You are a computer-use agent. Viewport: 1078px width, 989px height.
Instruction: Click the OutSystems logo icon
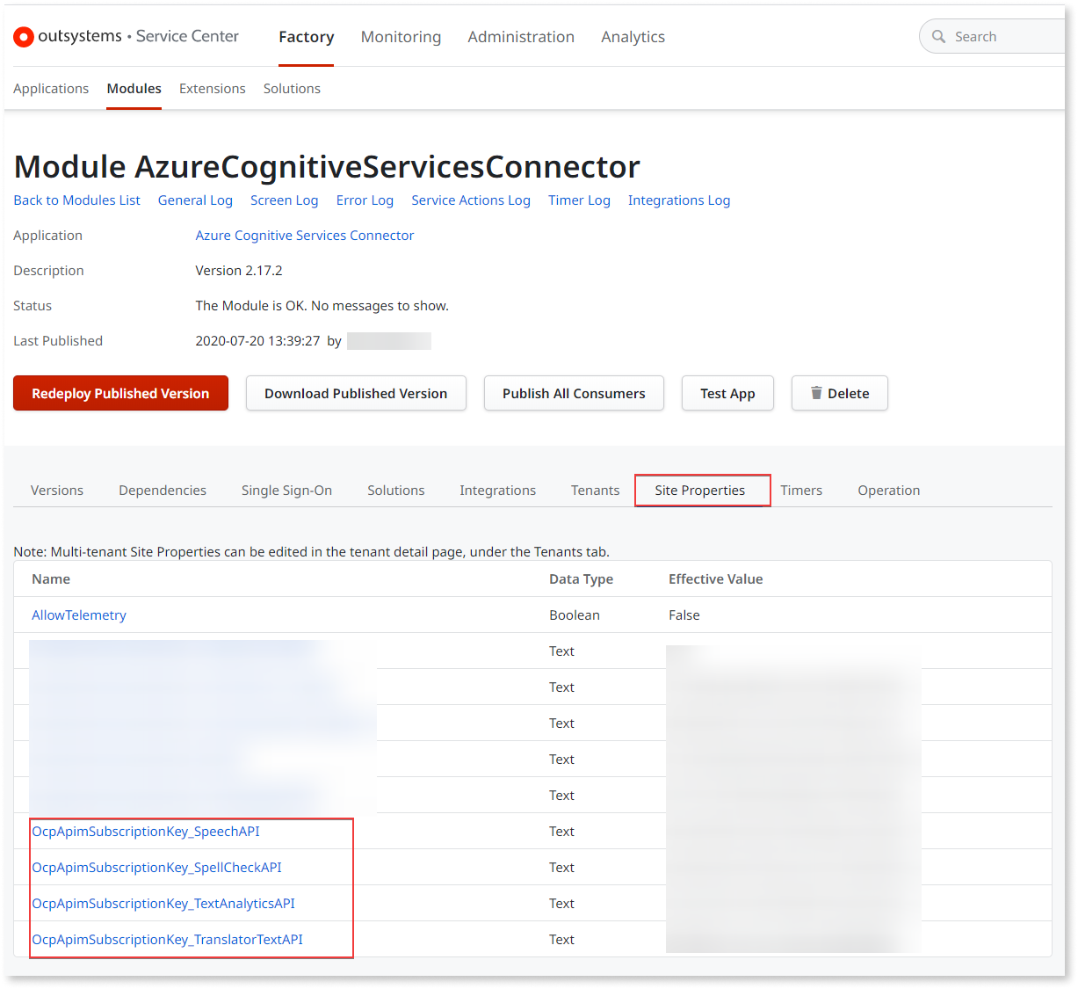(23, 36)
